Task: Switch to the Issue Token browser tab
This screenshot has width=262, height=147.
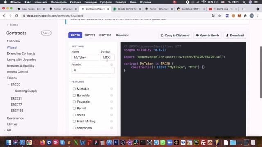Action: 31,9
